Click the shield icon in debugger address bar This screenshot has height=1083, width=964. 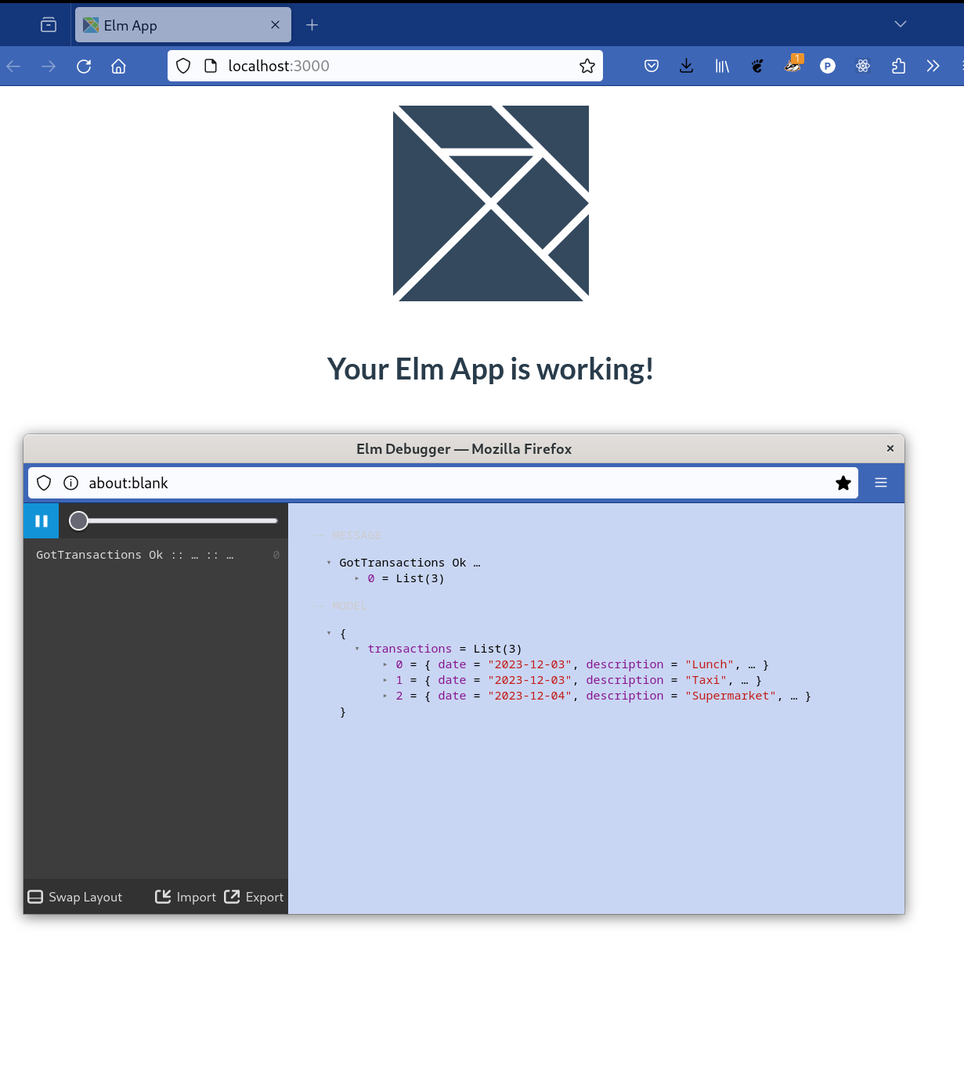(x=43, y=483)
